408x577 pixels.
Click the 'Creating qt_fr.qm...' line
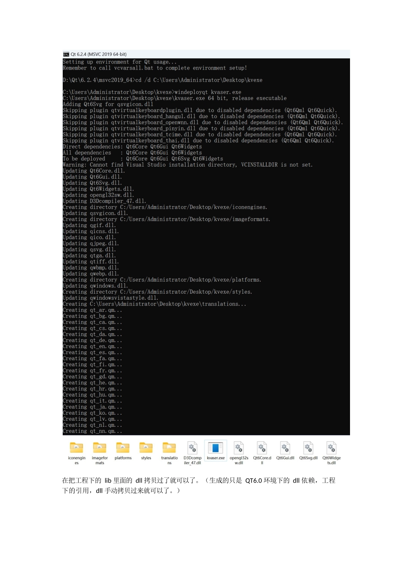coord(92,370)
